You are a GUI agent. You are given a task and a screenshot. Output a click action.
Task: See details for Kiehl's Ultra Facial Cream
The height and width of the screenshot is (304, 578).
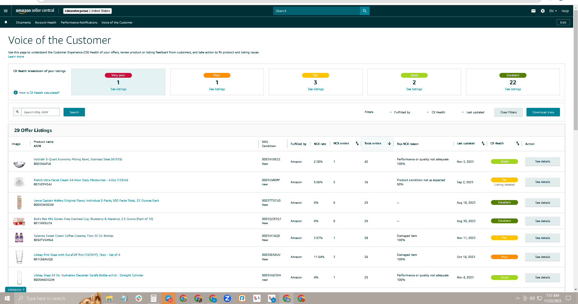tap(542, 182)
